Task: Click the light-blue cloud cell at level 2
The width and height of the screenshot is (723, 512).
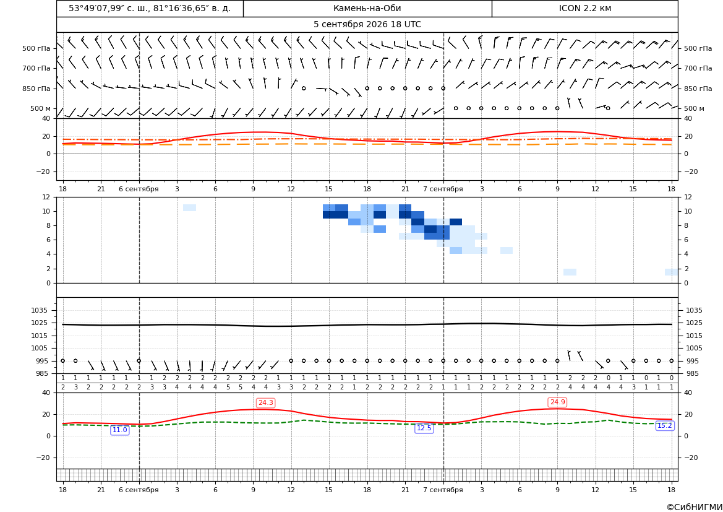Action: [x=570, y=272]
